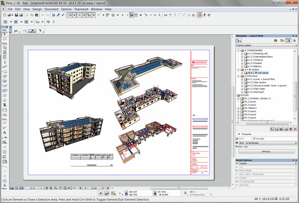Select the Arrow tool in toolbox
The image size is (299, 203).
pos(4,35)
